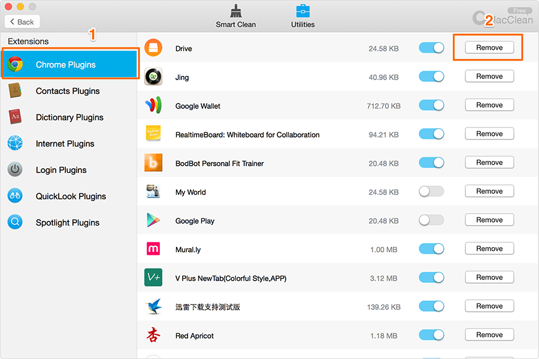Switch off the Red Apricot toggle

(431, 335)
